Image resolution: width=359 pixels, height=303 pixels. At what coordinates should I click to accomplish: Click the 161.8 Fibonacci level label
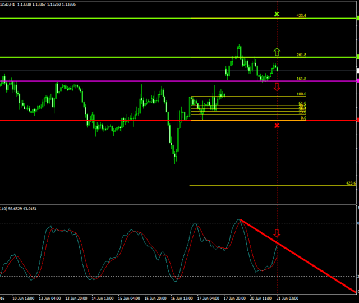pos(301,79)
